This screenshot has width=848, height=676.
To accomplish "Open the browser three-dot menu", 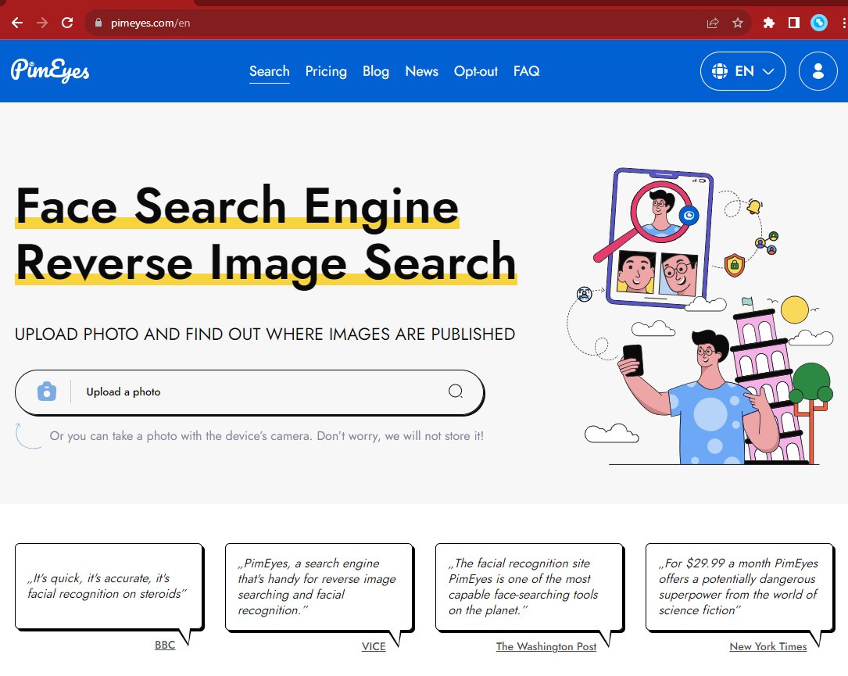I will 843,23.
